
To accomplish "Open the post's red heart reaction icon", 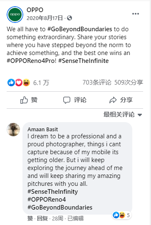I will coord(19,82).
